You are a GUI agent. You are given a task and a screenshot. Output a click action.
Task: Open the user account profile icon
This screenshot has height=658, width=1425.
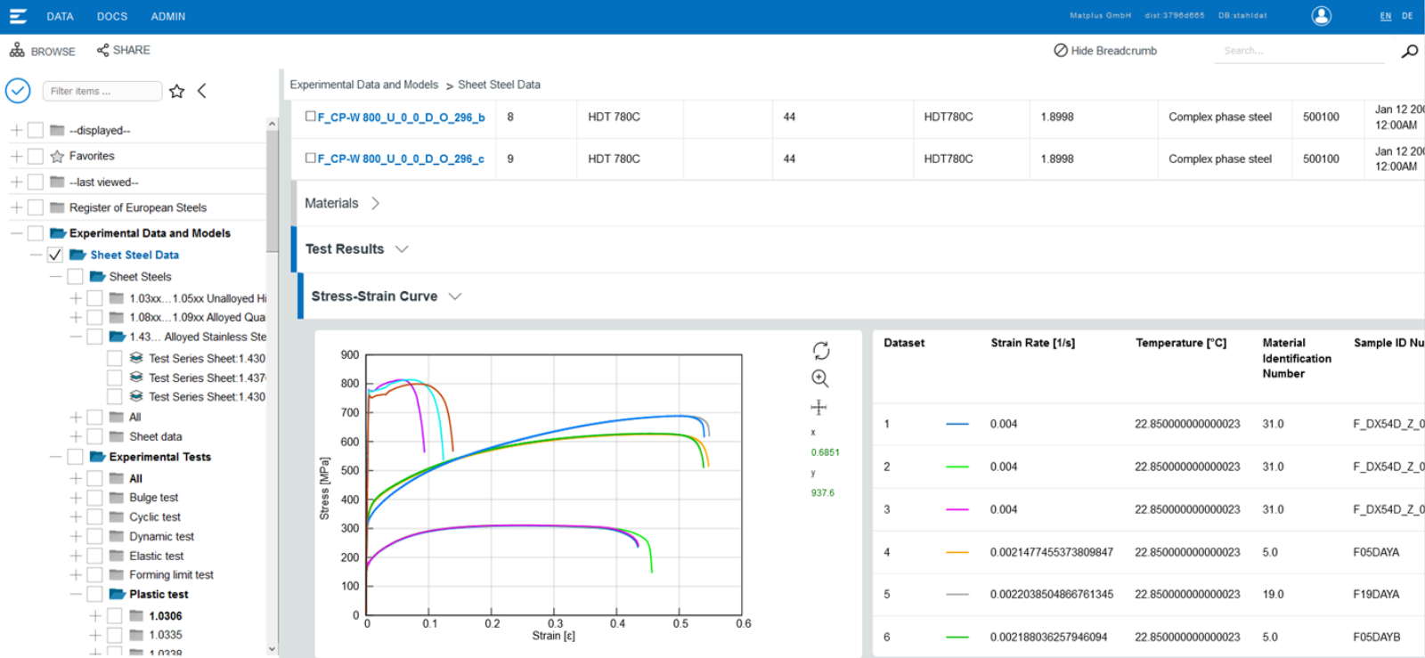[x=1321, y=16]
